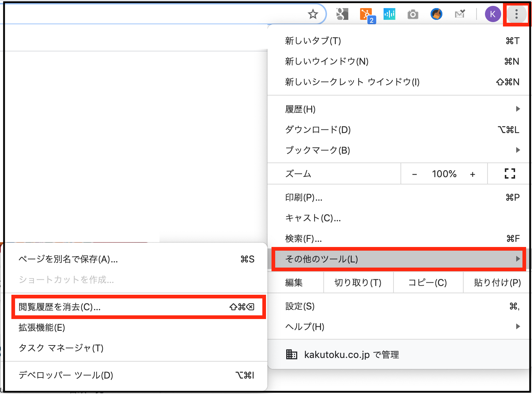The height and width of the screenshot is (394, 532).
Task: Open the round blue avatar extension icon
Action: click(x=436, y=14)
